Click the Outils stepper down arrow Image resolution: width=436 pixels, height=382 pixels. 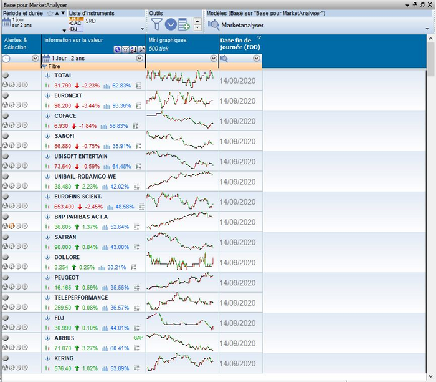click(x=197, y=27)
